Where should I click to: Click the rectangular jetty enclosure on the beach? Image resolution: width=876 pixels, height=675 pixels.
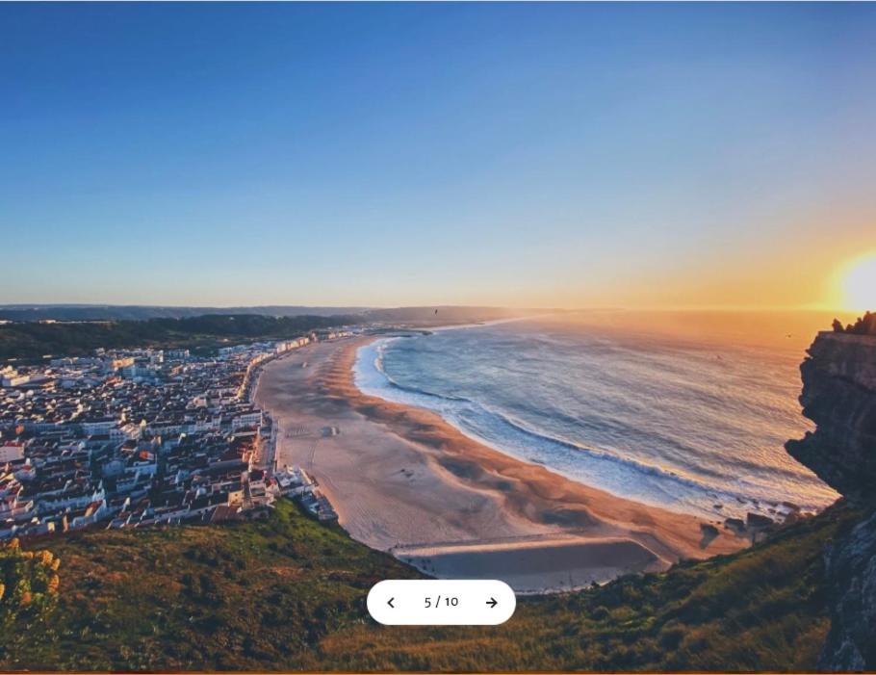[x=528, y=561]
